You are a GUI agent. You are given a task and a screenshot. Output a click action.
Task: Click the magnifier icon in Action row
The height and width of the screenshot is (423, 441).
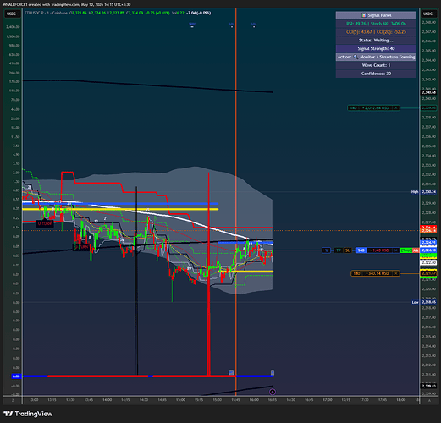pos(356,57)
